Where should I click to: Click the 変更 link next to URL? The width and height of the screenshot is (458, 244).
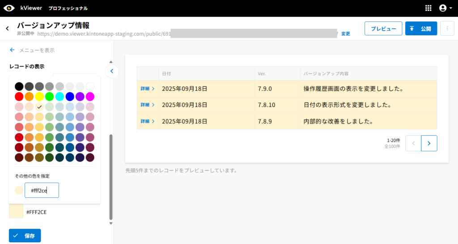click(x=346, y=34)
